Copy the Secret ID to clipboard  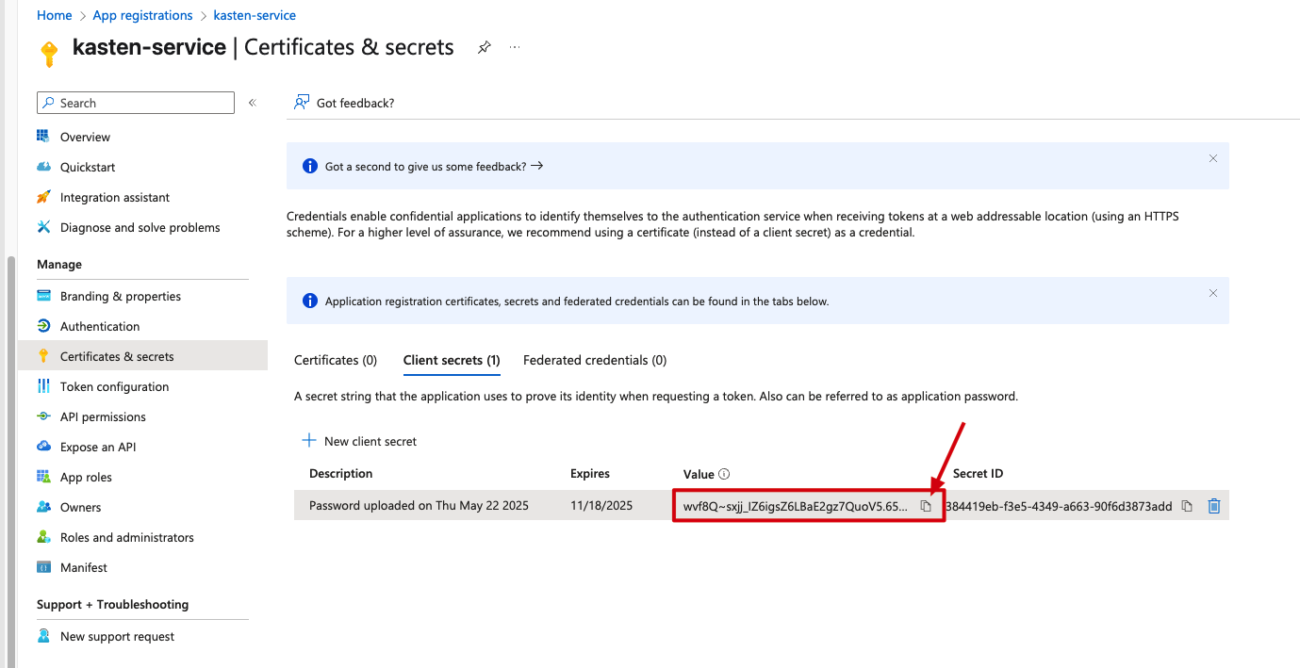(x=1187, y=506)
